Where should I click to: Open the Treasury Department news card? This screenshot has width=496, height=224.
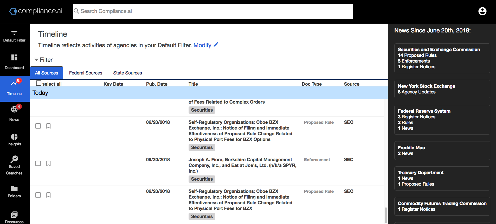(x=442, y=178)
